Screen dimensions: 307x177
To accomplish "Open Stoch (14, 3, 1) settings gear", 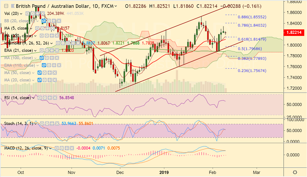I will 47,124.
